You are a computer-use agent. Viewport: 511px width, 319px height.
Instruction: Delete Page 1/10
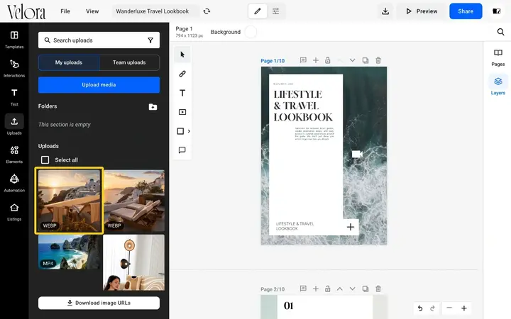click(378, 60)
